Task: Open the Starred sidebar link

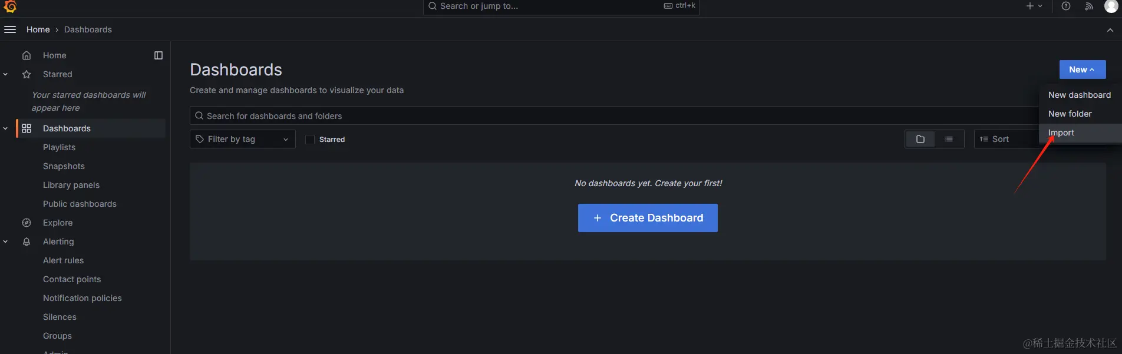Action: pyautogui.click(x=57, y=74)
